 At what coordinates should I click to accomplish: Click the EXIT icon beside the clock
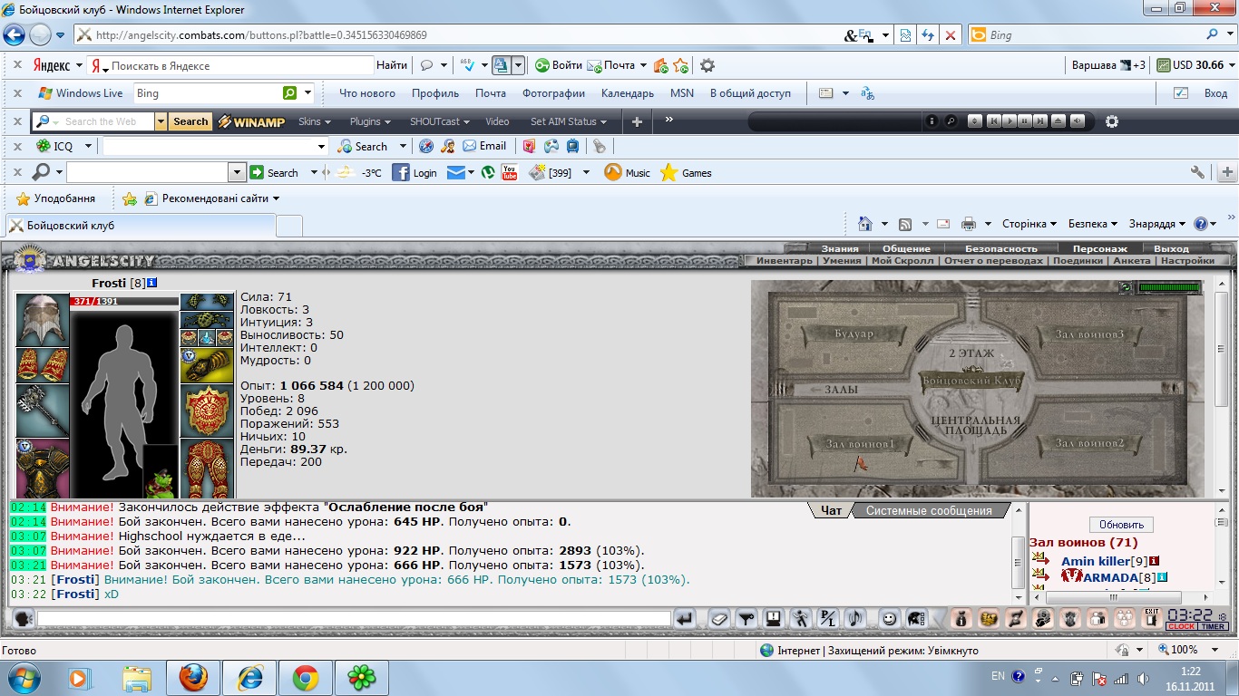pyautogui.click(x=1152, y=619)
